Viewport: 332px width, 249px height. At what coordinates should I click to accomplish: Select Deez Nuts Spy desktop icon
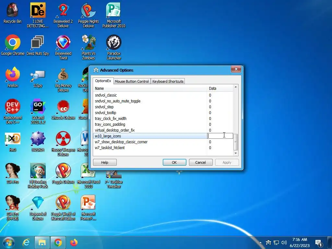[x=38, y=45]
